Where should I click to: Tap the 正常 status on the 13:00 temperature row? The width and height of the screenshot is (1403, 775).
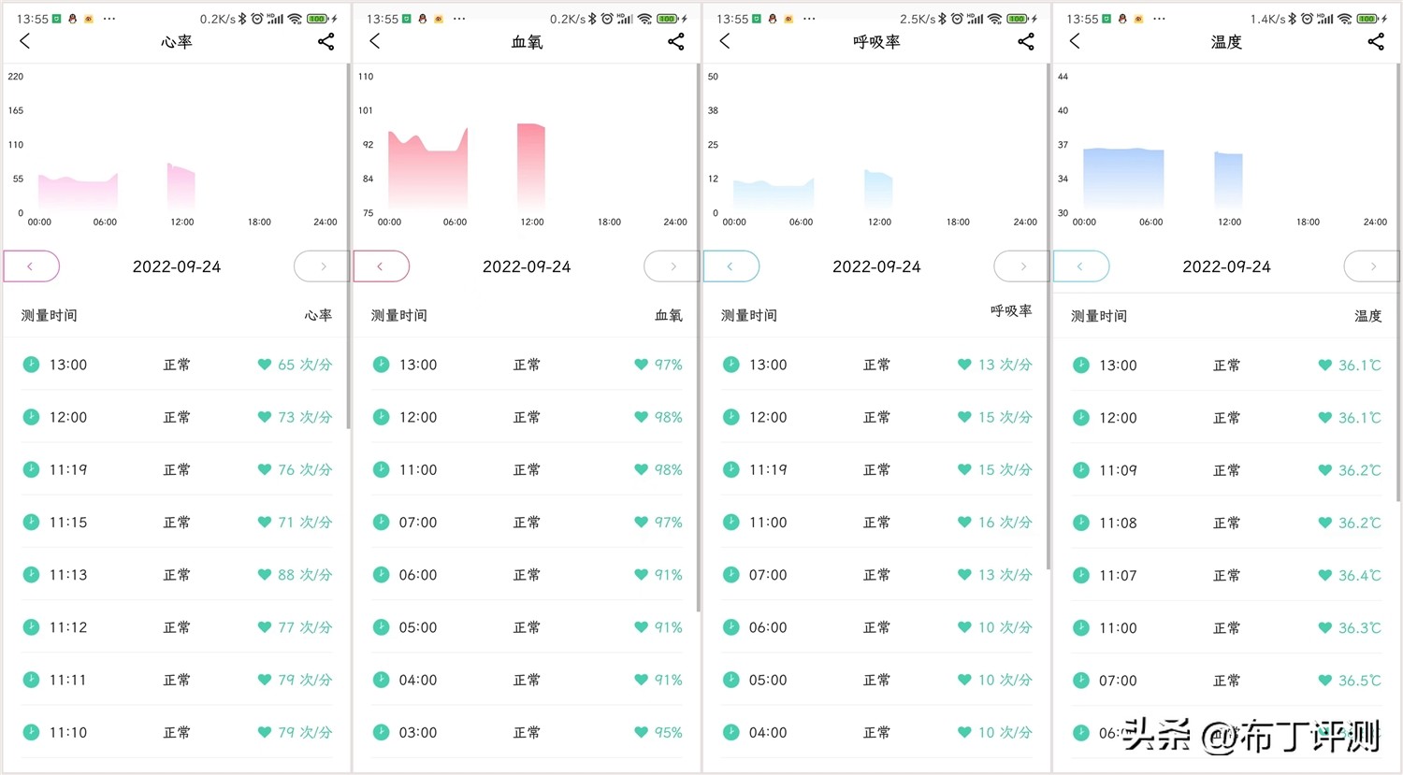tap(1227, 365)
